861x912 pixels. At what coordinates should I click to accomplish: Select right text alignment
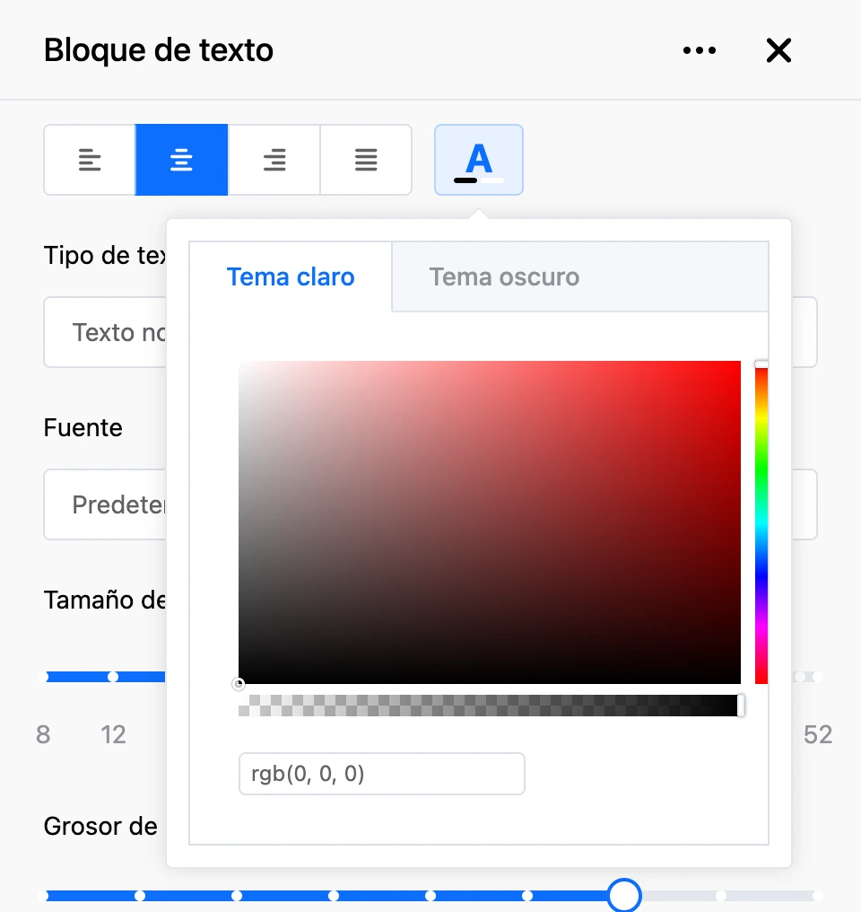274,160
